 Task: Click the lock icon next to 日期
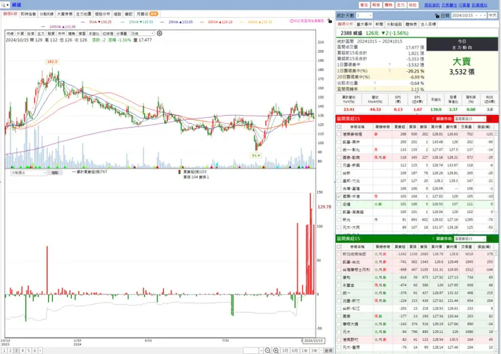[437, 16]
